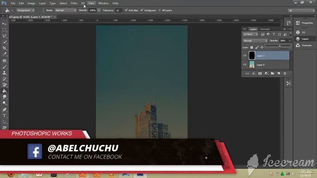
Task: Open the layer blend mode dropdown
Action: pos(255,41)
